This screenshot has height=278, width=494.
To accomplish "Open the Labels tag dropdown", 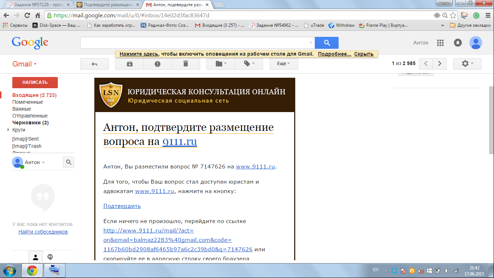I will click(x=249, y=64).
